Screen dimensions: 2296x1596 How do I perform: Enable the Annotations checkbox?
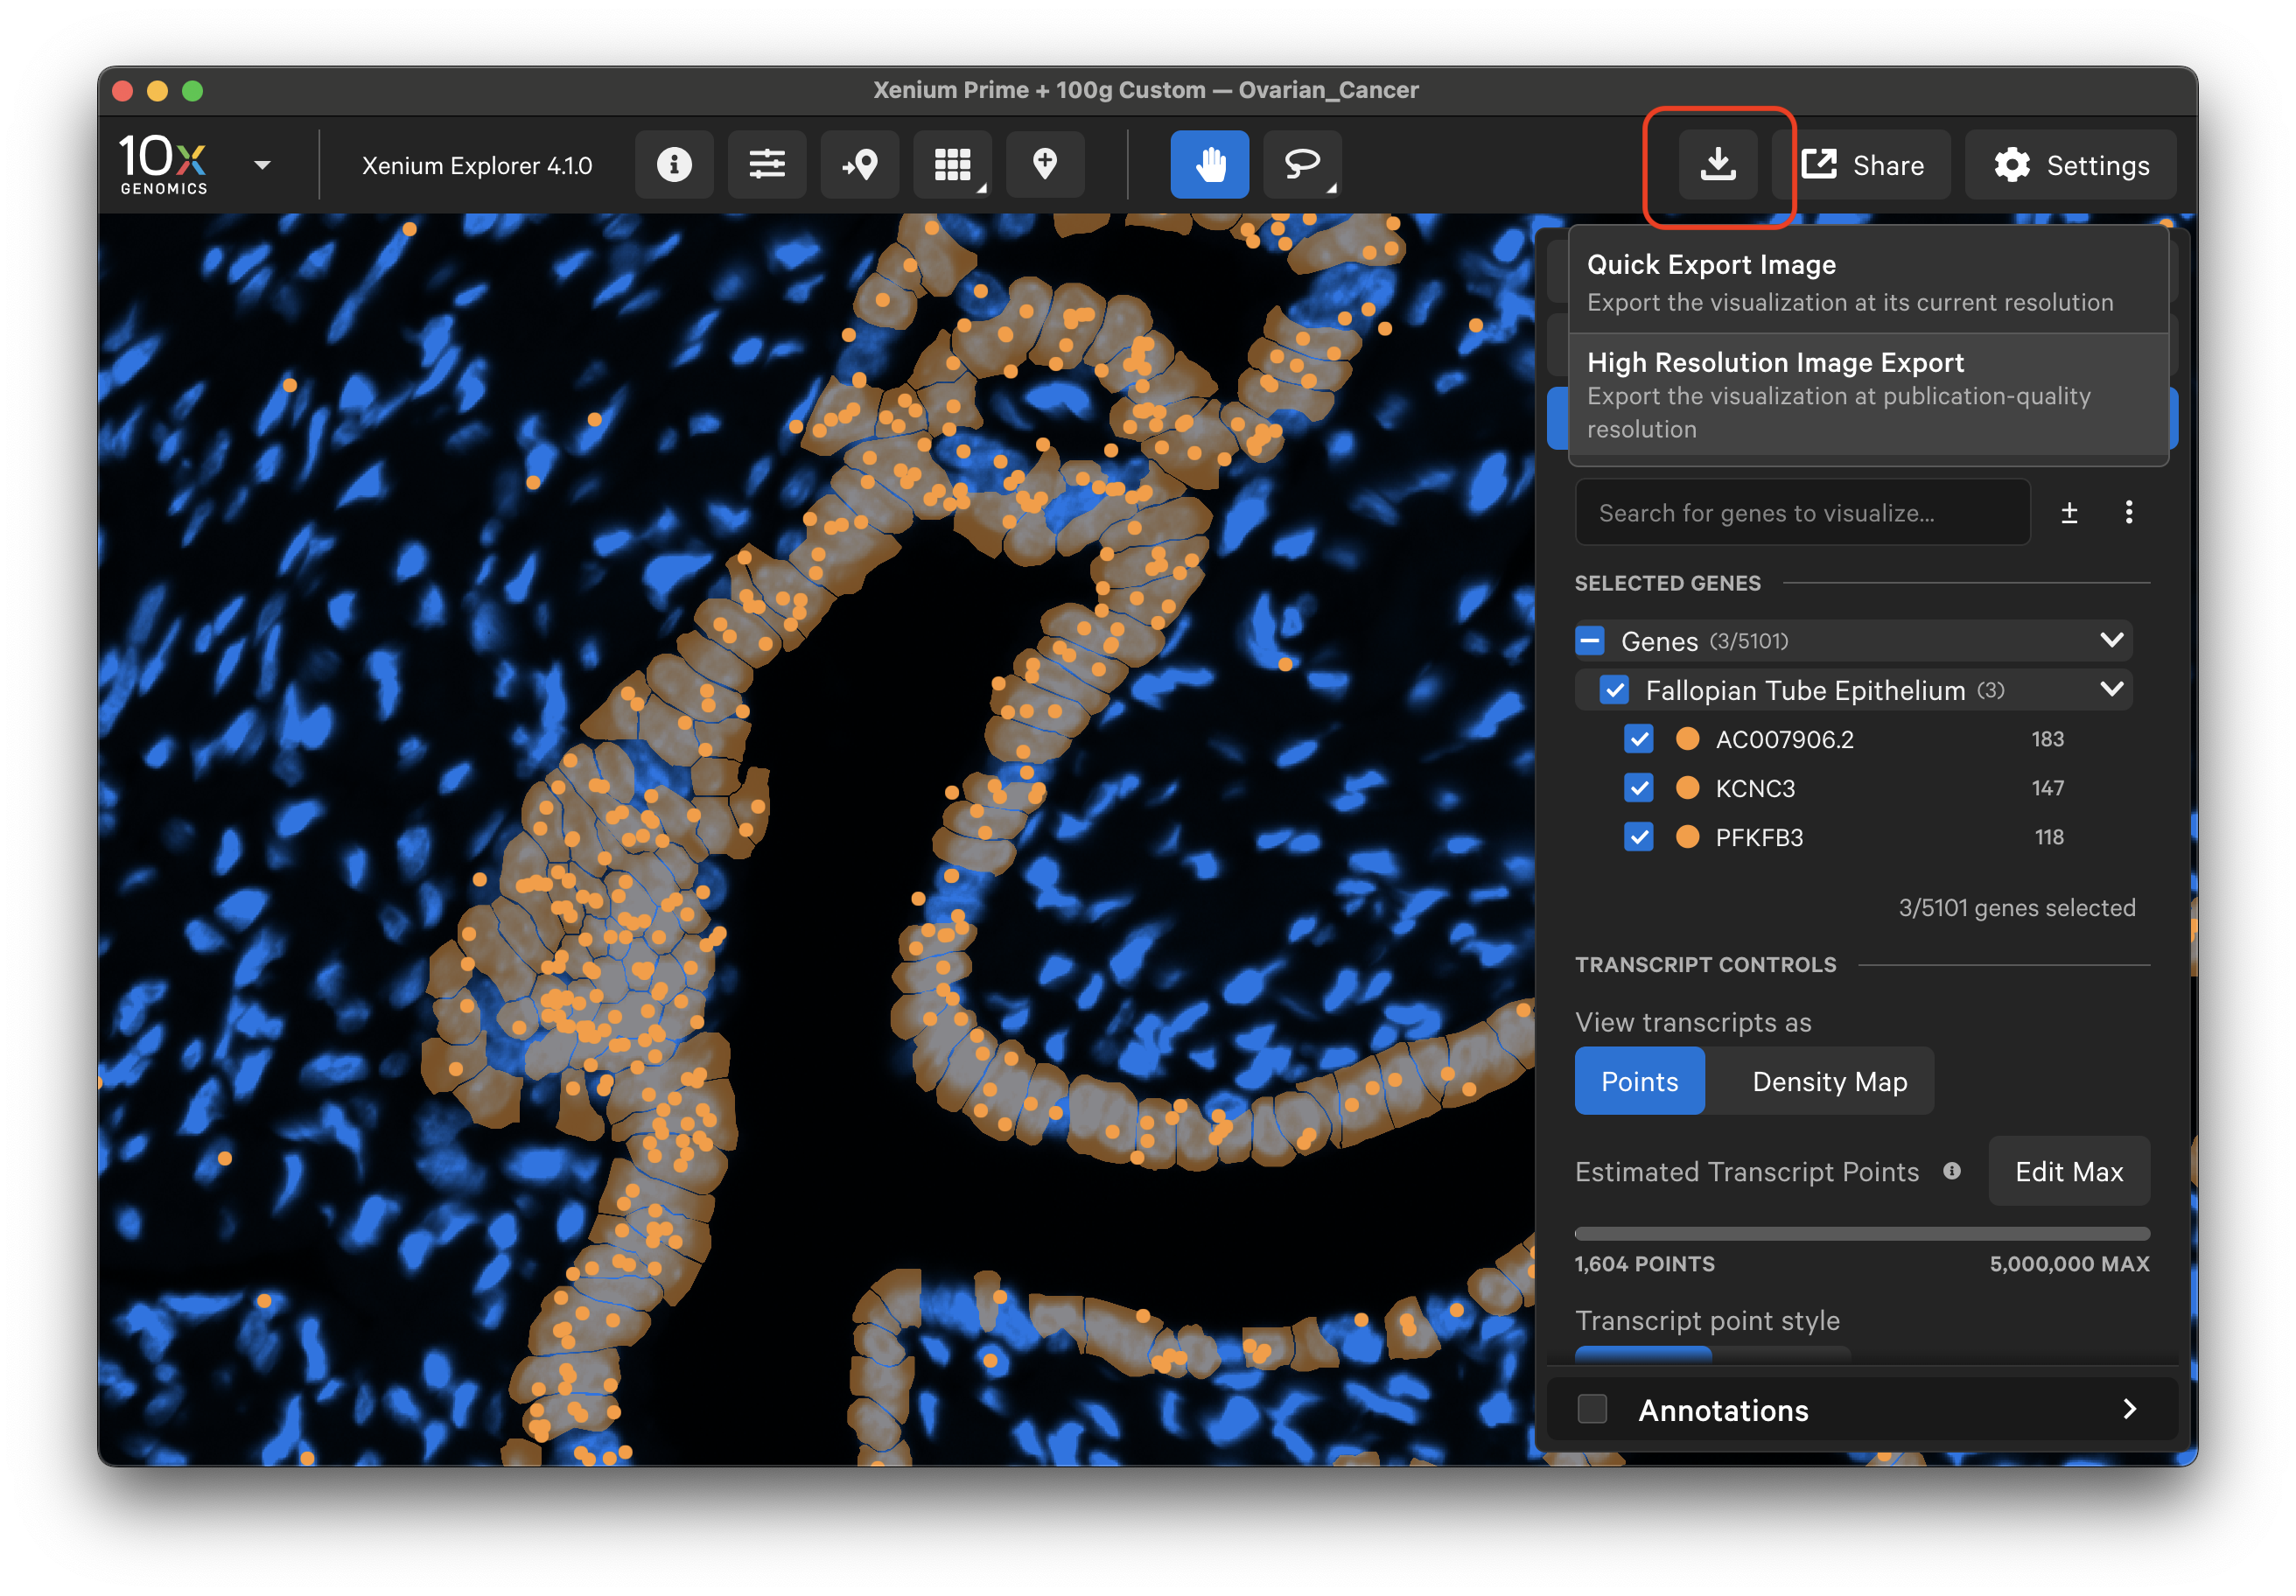pos(1592,1410)
